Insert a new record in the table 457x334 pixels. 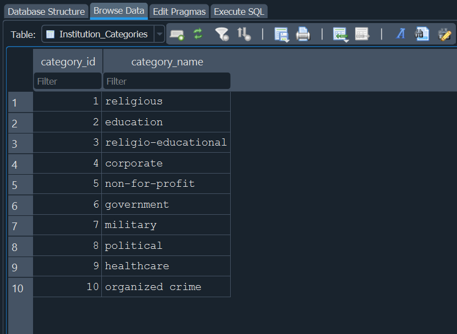(341, 35)
